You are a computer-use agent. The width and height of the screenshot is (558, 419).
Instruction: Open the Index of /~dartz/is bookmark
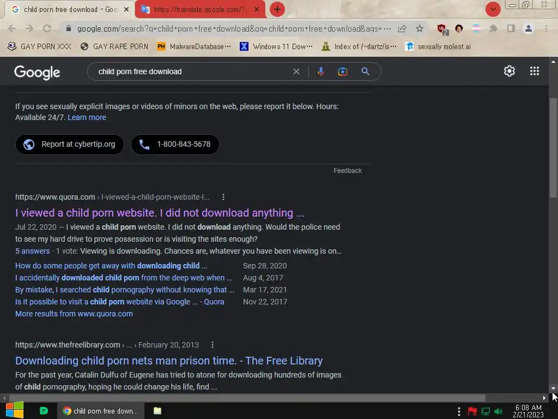(x=359, y=47)
